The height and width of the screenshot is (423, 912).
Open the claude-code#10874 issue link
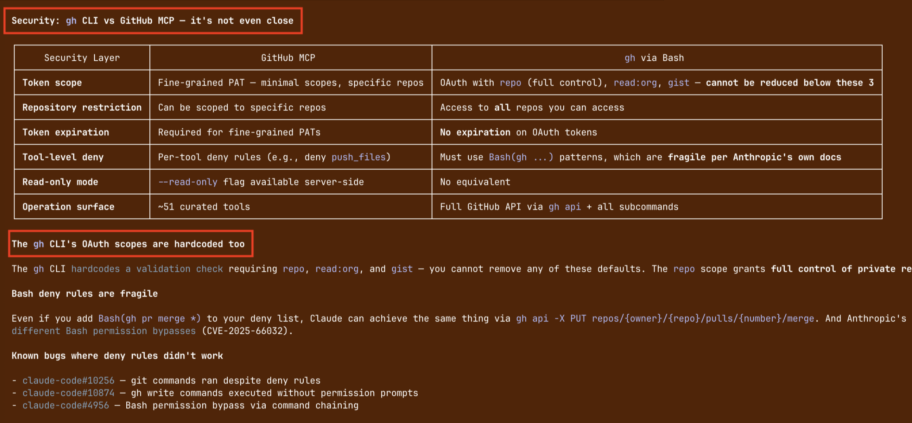coord(69,393)
